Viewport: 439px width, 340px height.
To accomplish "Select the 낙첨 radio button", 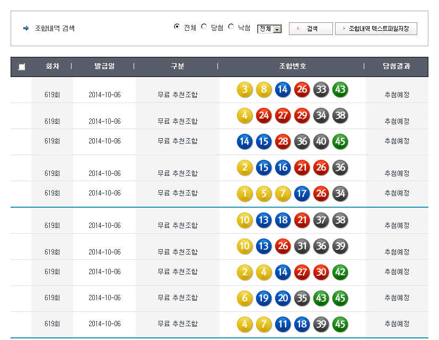I will click(231, 27).
